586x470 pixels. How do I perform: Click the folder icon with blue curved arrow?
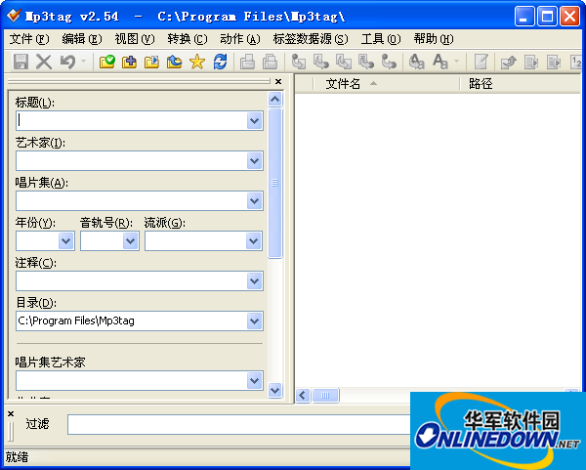174,62
